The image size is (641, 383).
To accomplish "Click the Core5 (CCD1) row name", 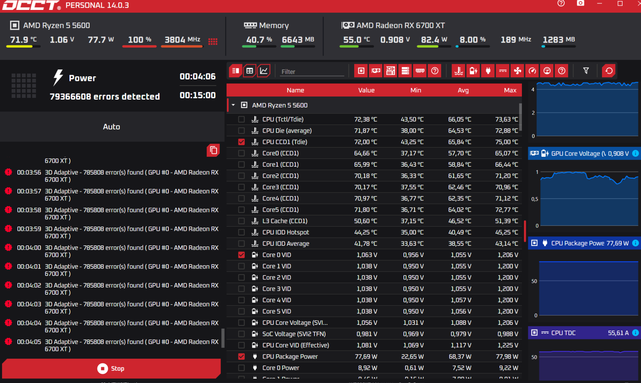I will [x=280, y=210].
